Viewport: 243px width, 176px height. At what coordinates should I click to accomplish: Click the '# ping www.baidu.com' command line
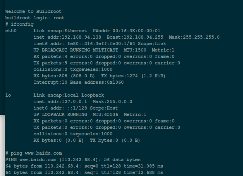tap(33, 153)
